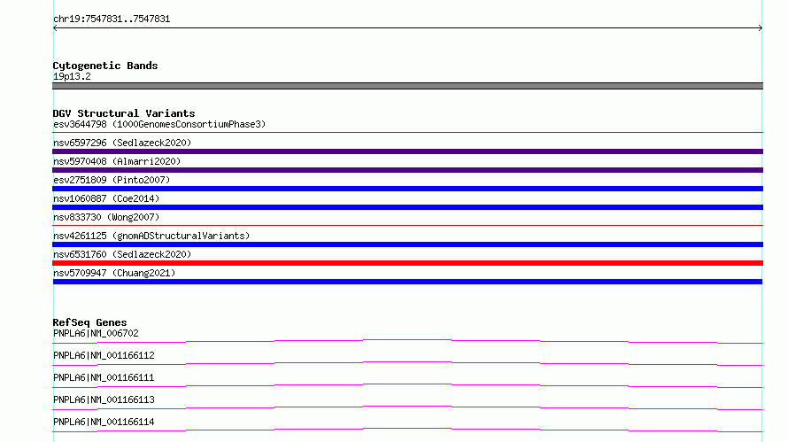Click the thin red bar under nsv833730

pyautogui.click(x=407, y=226)
